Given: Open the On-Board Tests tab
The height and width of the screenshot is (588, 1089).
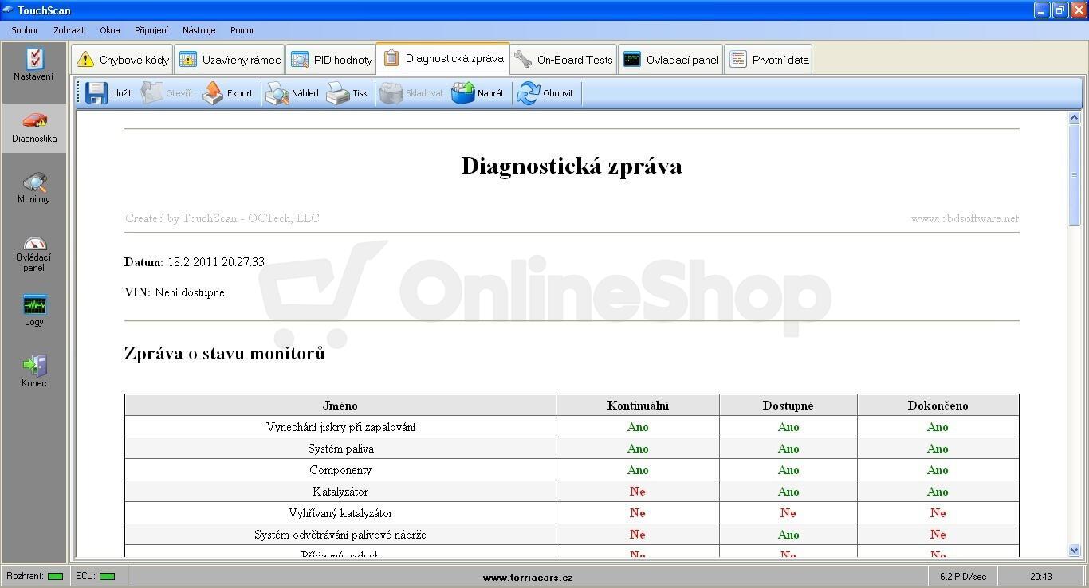Looking at the screenshot, I should pyautogui.click(x=564, y=60).
